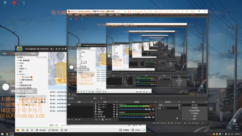Screen dimensions: 242x136
Task: Open 自由模式 mode dropdown in YY
Action: pyautogui.click(x=21, y=57)
